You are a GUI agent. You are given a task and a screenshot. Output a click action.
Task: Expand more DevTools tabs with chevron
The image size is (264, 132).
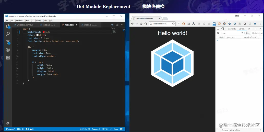(x=249, y=29)
